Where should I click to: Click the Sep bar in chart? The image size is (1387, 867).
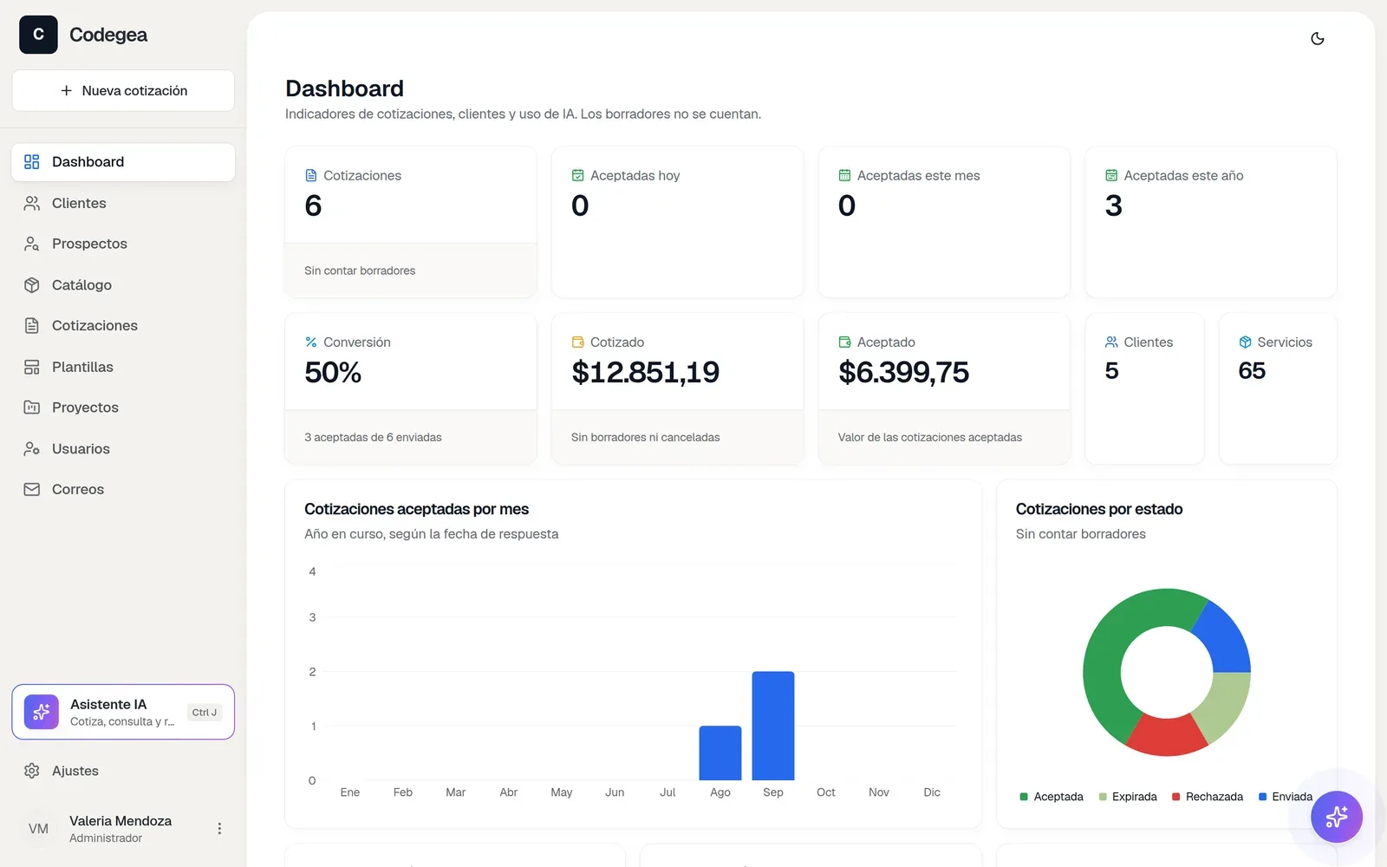773,726
